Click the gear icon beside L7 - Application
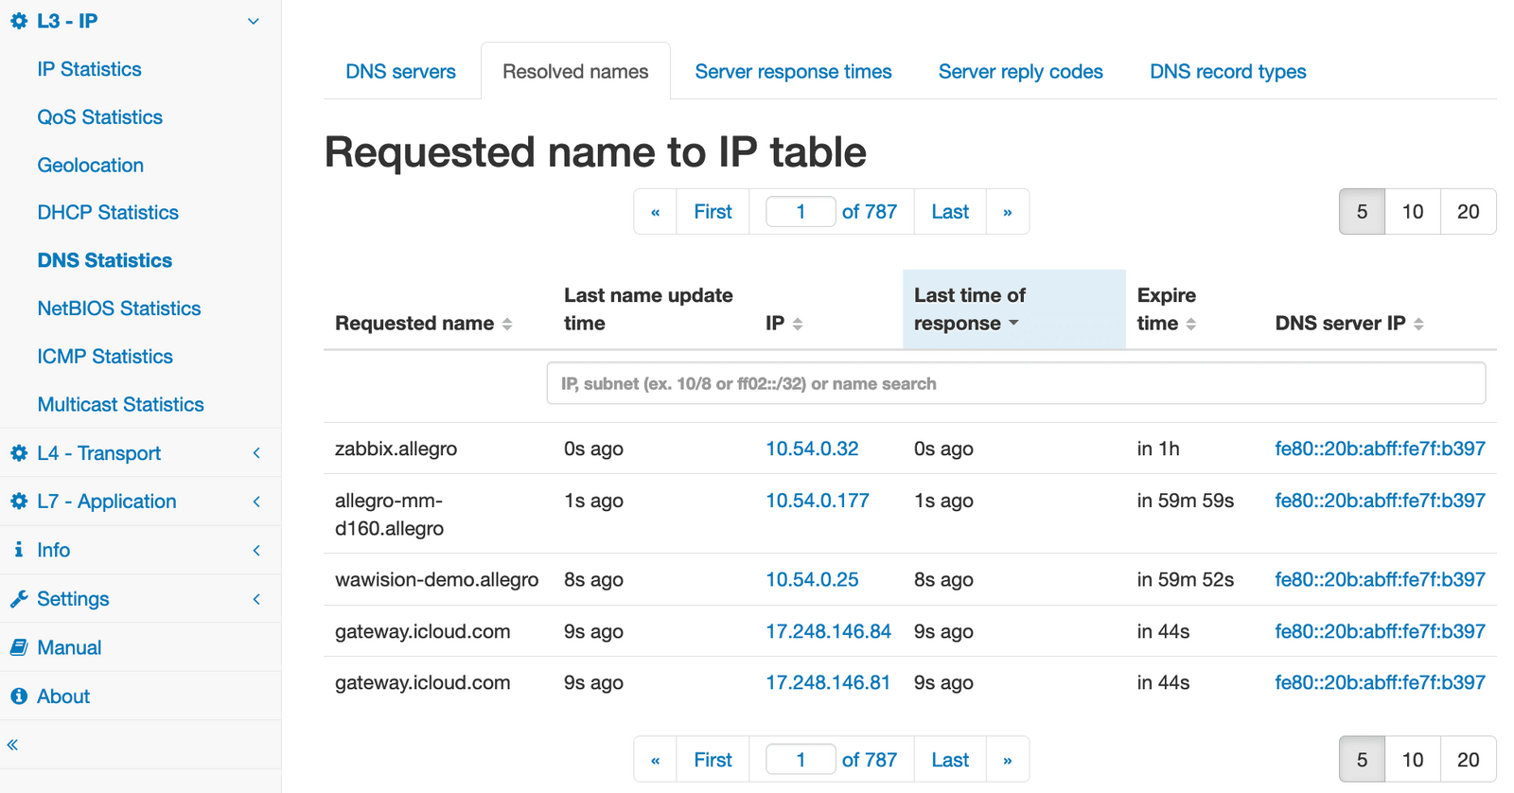The width and height of the screenshot is (1514, 793). 19,502
